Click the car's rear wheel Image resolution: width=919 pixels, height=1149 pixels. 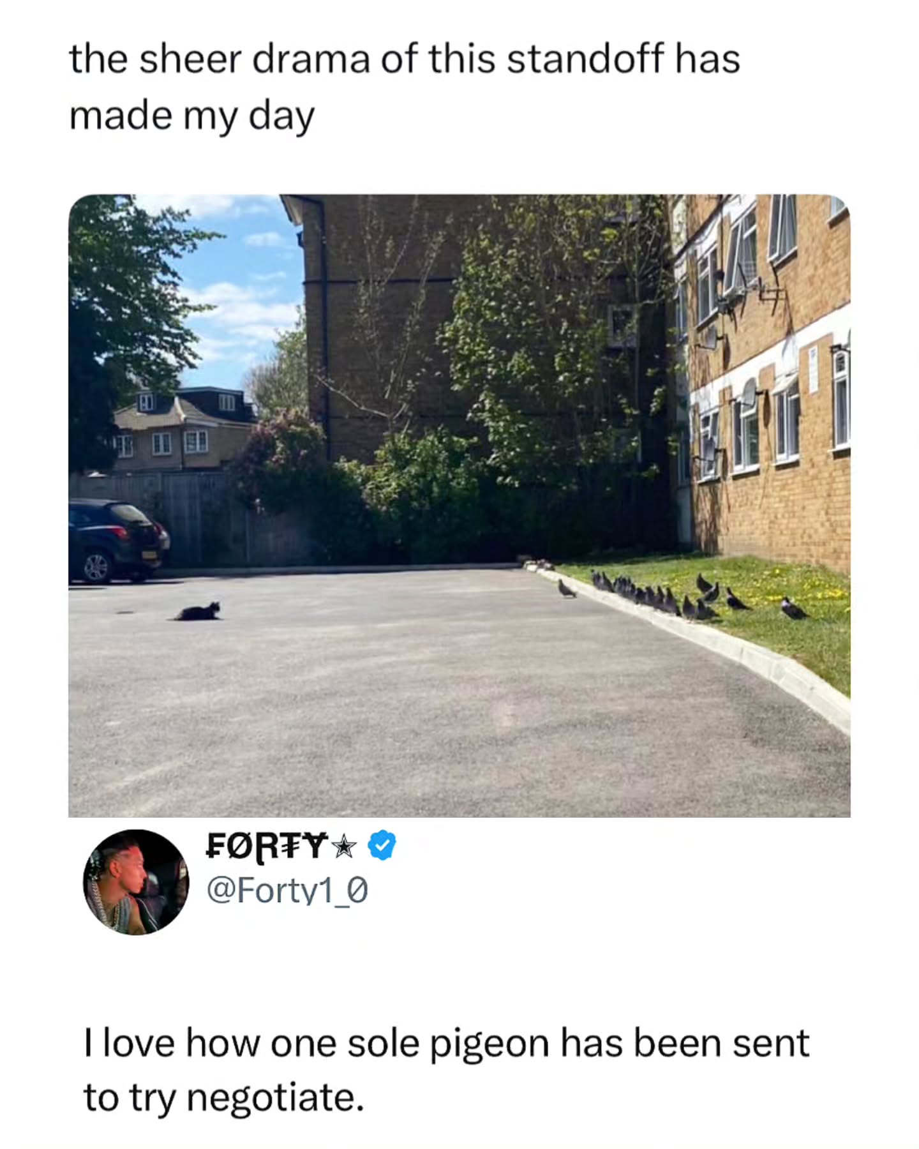[96, 567]
